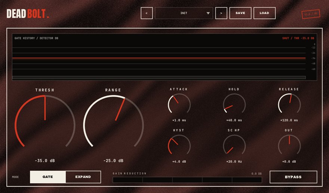The image size is (329, 193).
Task: Click the DEADBOLT logo
Action: (28, 13)
